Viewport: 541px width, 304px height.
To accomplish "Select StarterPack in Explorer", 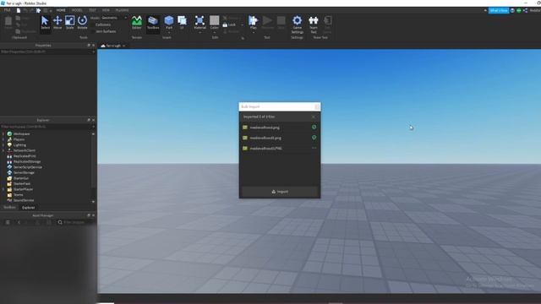I will (x=22, y=184).
